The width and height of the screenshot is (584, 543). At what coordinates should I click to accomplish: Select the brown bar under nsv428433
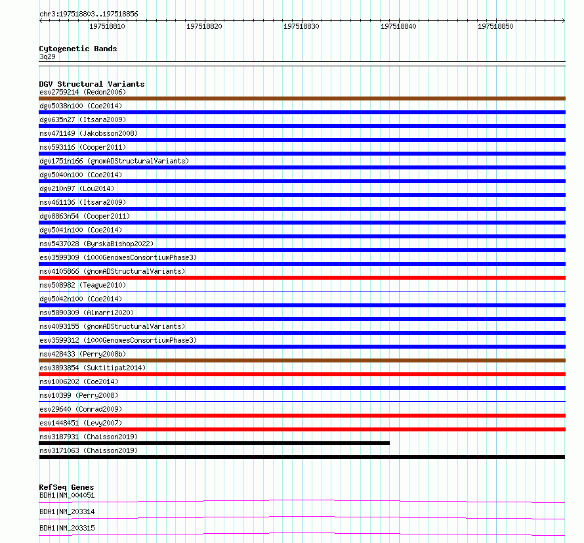coord(302,360)
